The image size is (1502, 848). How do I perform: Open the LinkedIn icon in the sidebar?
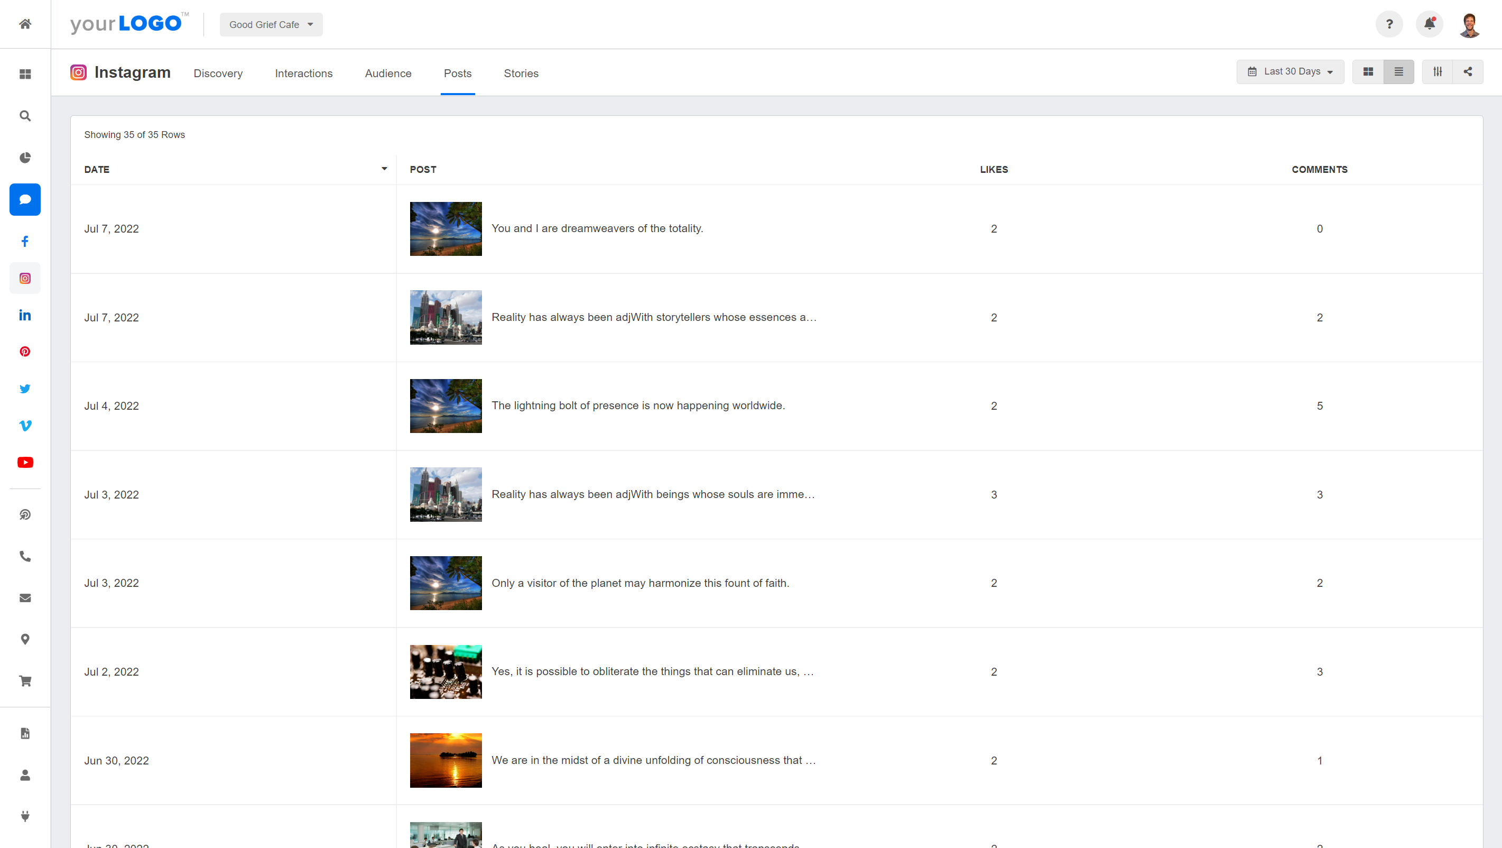pos(25,315)
